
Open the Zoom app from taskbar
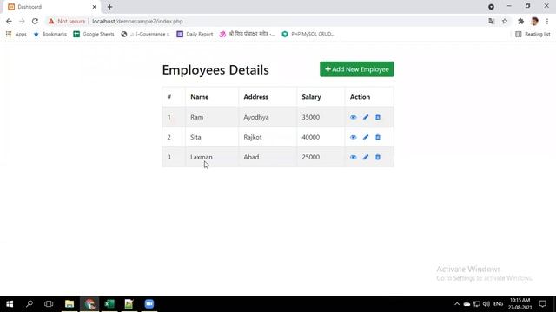pyautogui.click(x=149, y=304)
